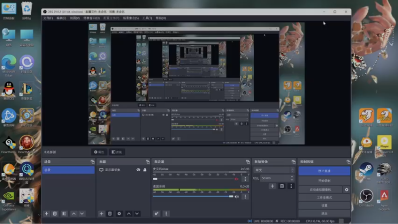Click the 50 ms duration field
Viewport: 398px width, 224px height.
click(x=275, y=178)
